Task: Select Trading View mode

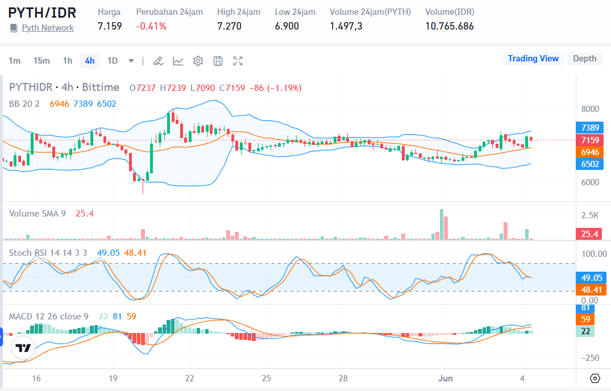Action: click(x=533, y=59)
